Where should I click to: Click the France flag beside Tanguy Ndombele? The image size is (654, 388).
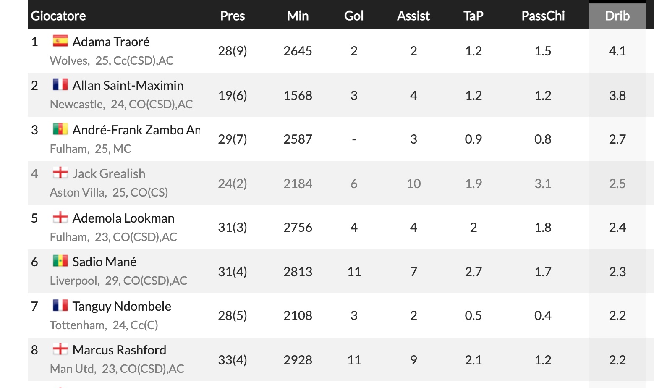tap(60, 305)
